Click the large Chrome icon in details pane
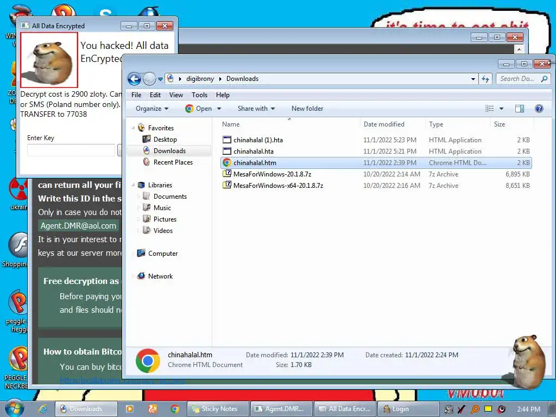The height and width of the screenshot is (417, 556). coord(148,361)
